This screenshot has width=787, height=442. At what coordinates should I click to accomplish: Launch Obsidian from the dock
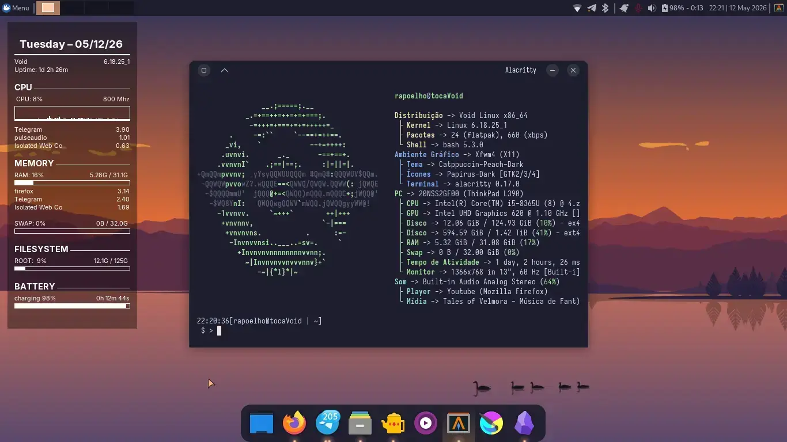click(524, 424)
